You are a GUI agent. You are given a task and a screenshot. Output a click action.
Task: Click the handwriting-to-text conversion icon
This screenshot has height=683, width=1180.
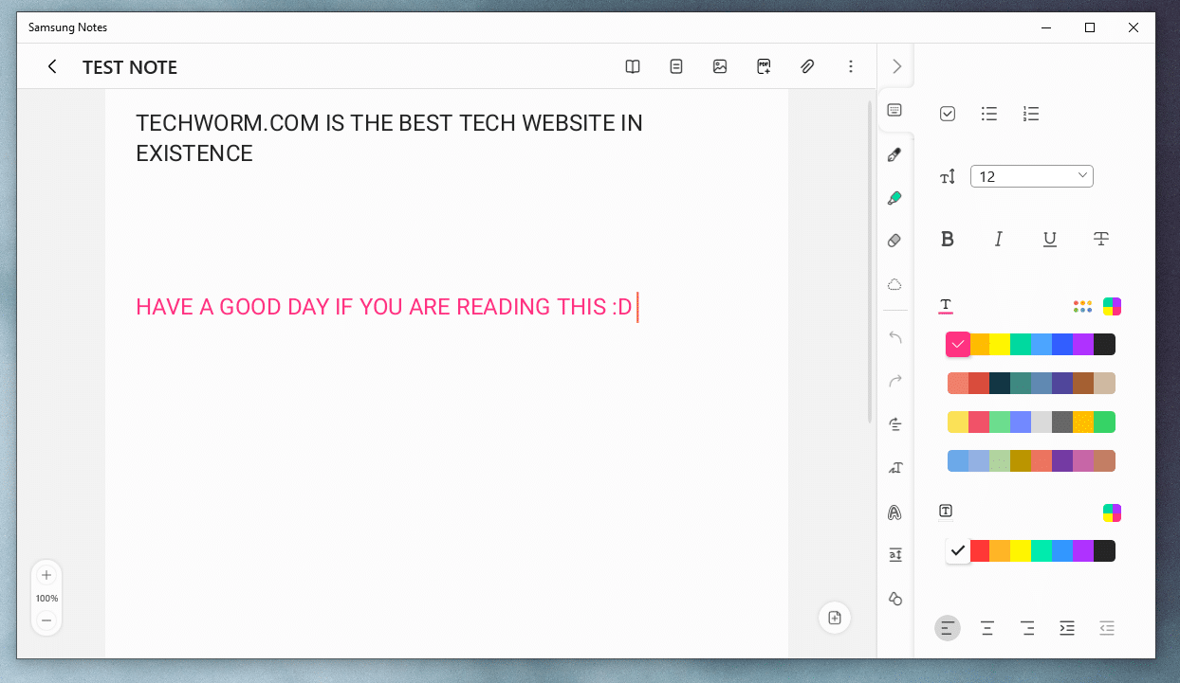click(894, 468)
